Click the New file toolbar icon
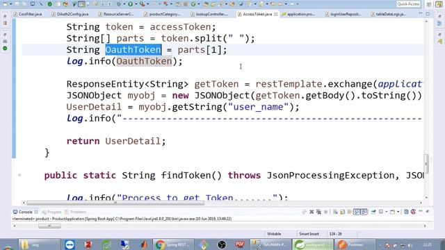Screen dimensions: 445x250 click(x=5, y=4)
